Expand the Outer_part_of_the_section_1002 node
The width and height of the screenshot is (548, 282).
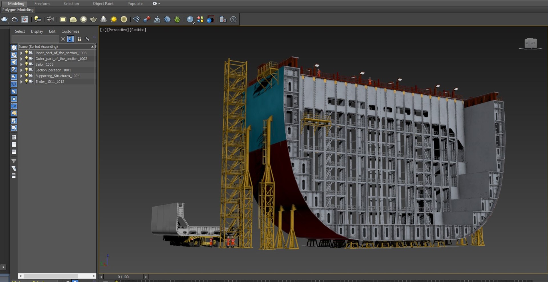coord(21,59)
